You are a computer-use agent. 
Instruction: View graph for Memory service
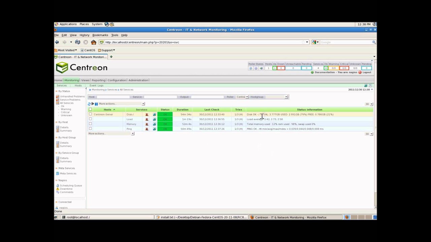[155, 124]
